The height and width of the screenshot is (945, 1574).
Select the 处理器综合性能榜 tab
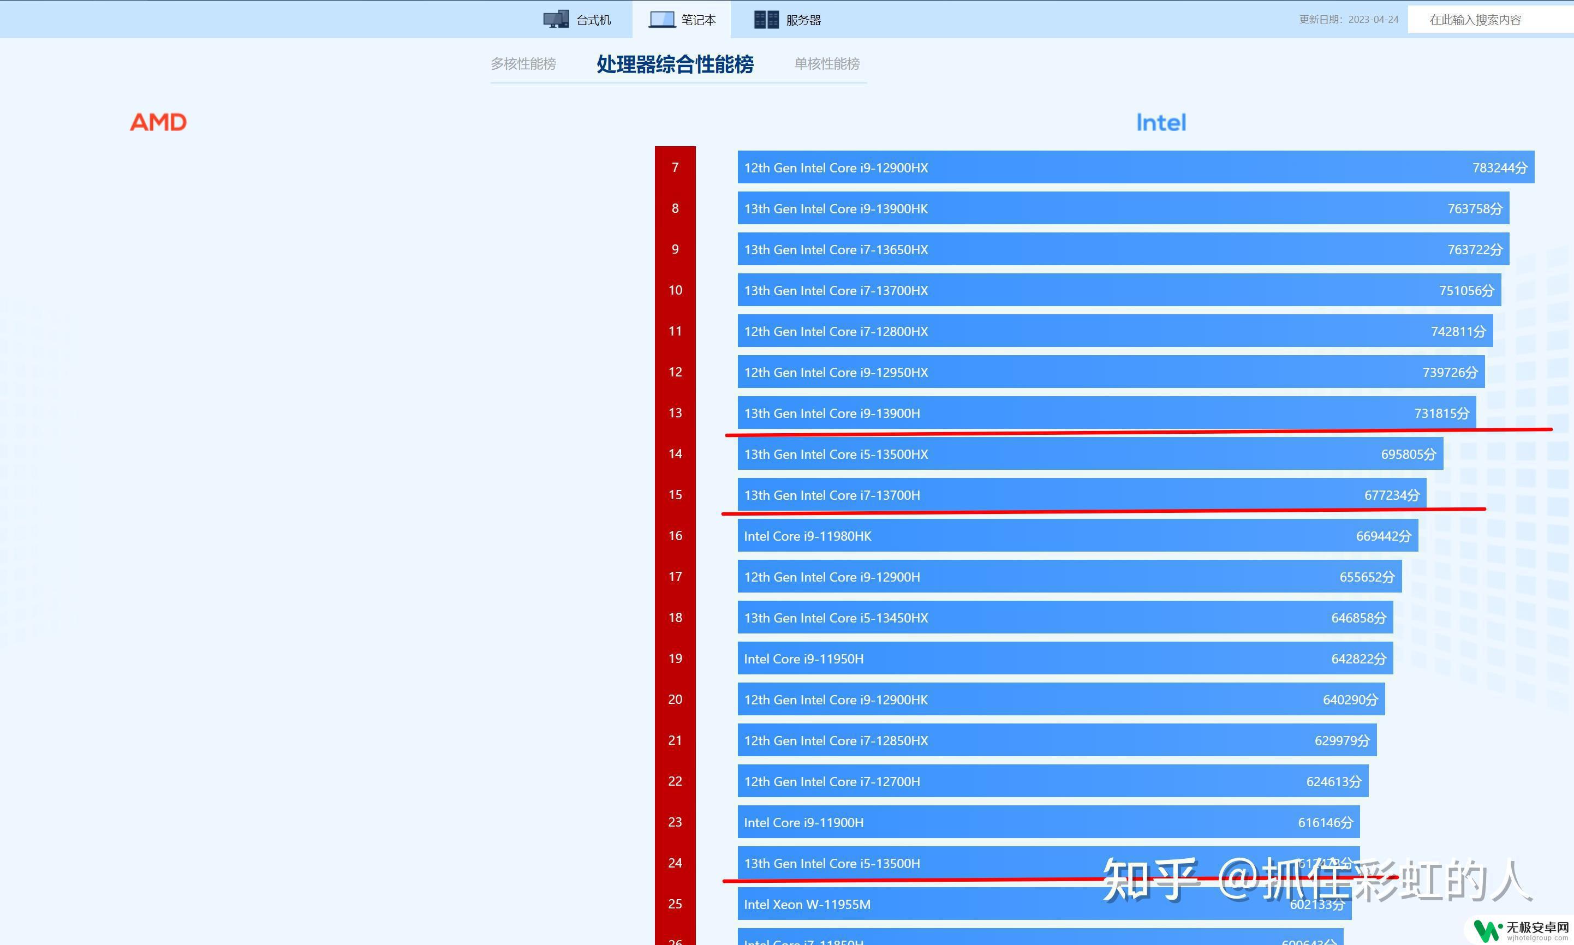pos(675,64)
